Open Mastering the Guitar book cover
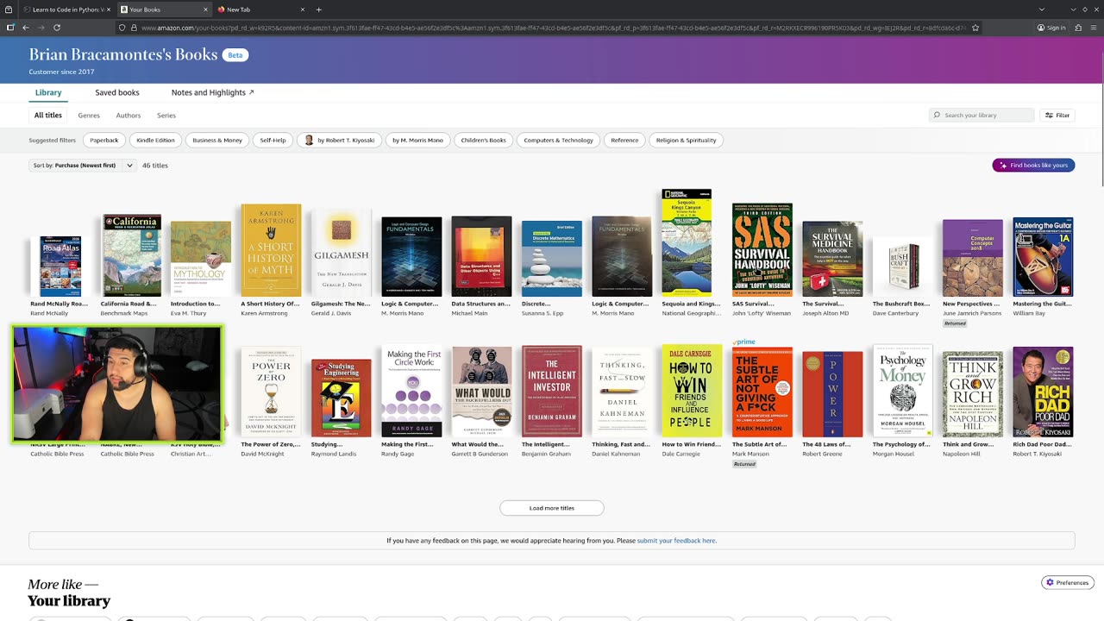Viewport: 1104px width, 621px height. click(x=1043, y=257)
